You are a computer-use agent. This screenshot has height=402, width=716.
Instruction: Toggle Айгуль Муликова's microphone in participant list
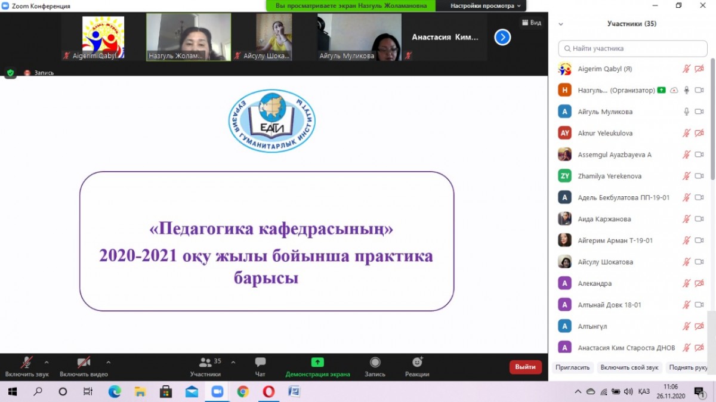[x=686, y=112]
